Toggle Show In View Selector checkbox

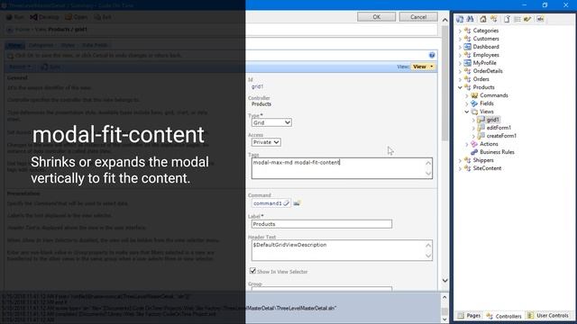pyautogui.click(x=252, y=271)
